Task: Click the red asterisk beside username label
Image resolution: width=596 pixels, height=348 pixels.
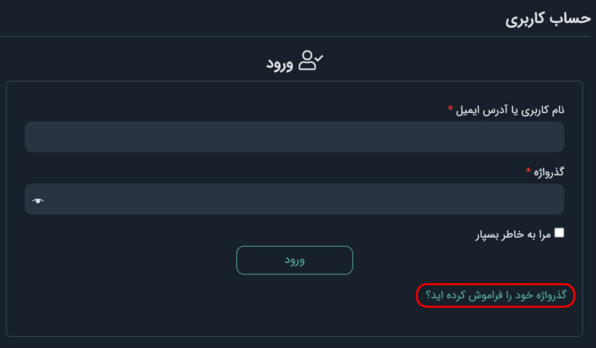Action: click(450, 108)
